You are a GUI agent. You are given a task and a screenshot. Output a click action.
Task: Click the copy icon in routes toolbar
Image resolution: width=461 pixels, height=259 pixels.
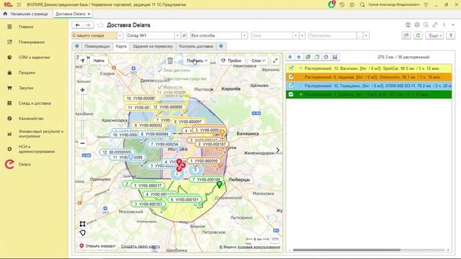[x=317, y=57]
